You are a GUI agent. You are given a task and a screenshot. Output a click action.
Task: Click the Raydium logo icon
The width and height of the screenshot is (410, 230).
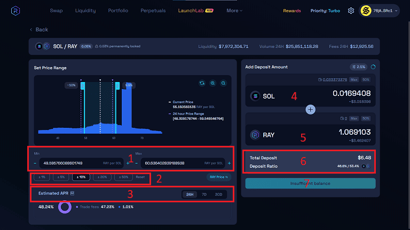point(15,11)
